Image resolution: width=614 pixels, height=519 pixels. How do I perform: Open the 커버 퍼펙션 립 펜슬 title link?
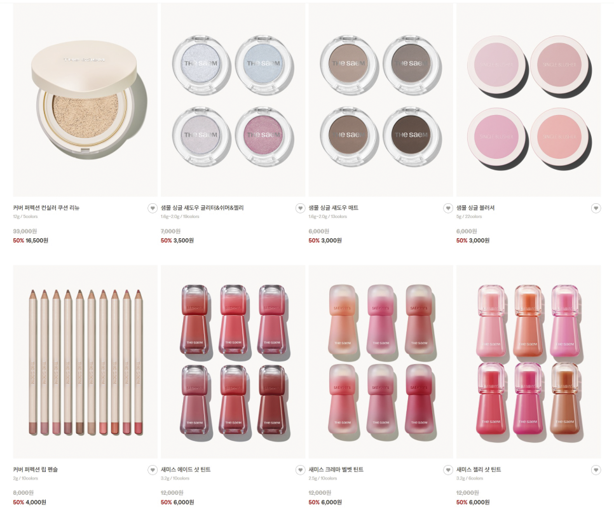(35, 469)
